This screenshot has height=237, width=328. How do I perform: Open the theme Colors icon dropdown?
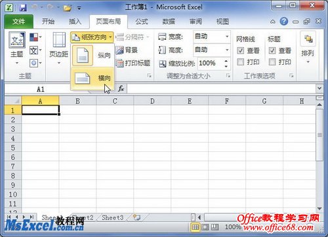point(35,37)
